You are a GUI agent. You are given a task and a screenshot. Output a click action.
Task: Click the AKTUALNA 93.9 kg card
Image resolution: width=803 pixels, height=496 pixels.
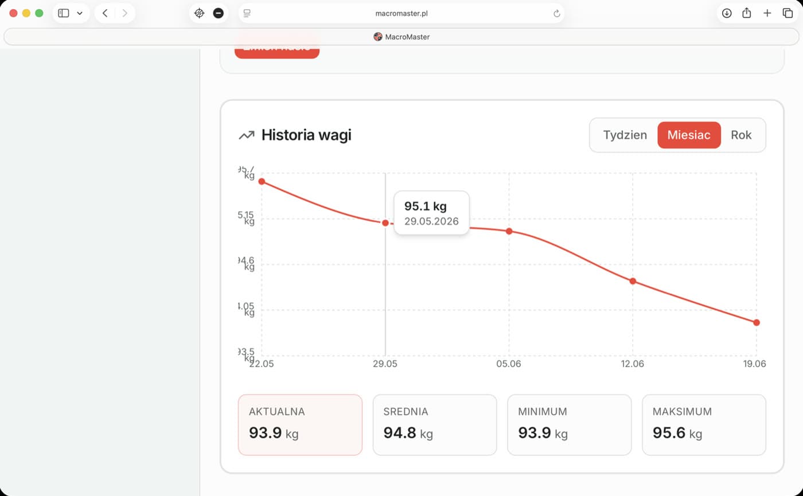(300, 425)
